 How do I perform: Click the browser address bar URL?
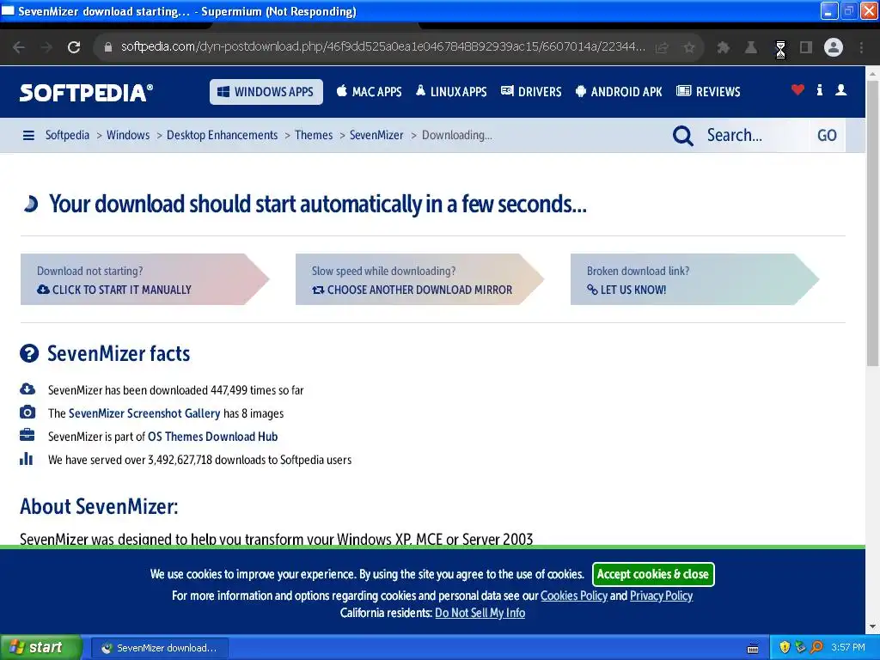point(382,47)
